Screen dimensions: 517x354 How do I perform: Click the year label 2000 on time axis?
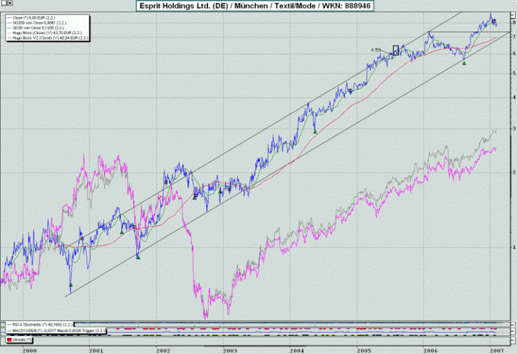(30, 351)
